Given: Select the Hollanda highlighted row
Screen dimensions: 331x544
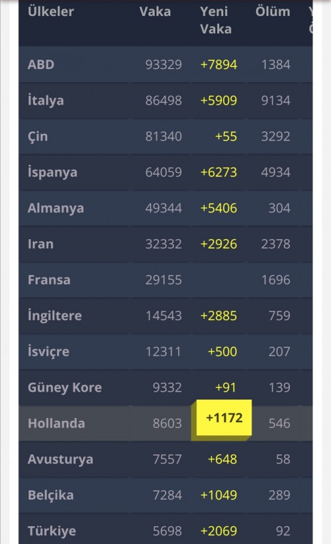Looking at the screenshot, I should click(x=165, y=423).
